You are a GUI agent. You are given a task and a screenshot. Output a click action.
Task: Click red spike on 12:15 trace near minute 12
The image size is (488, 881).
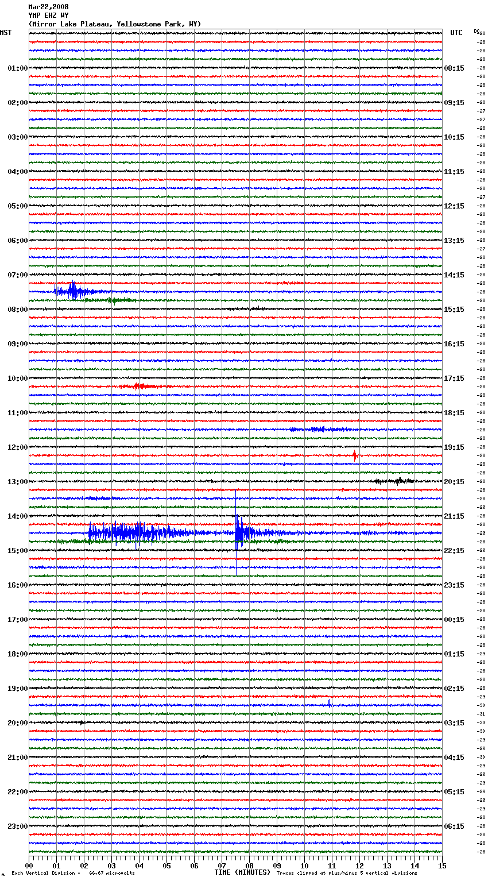[x=355, y=455]
